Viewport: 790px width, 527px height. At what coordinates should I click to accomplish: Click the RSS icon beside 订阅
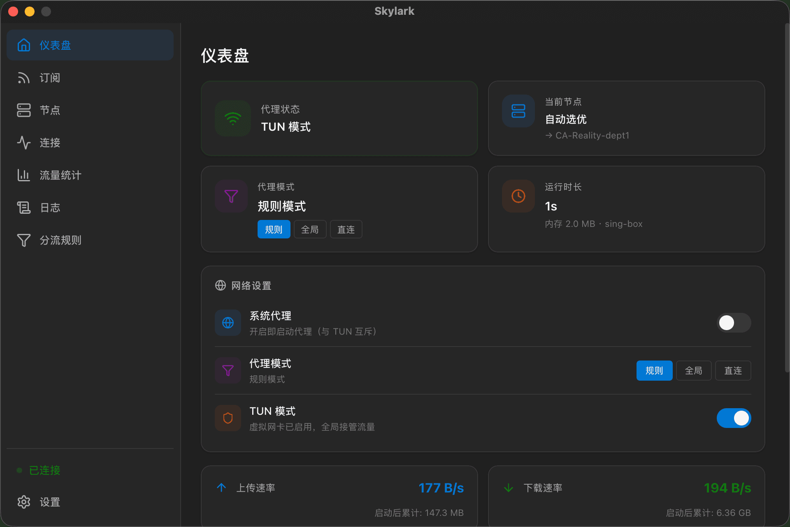tap(24, 78)
